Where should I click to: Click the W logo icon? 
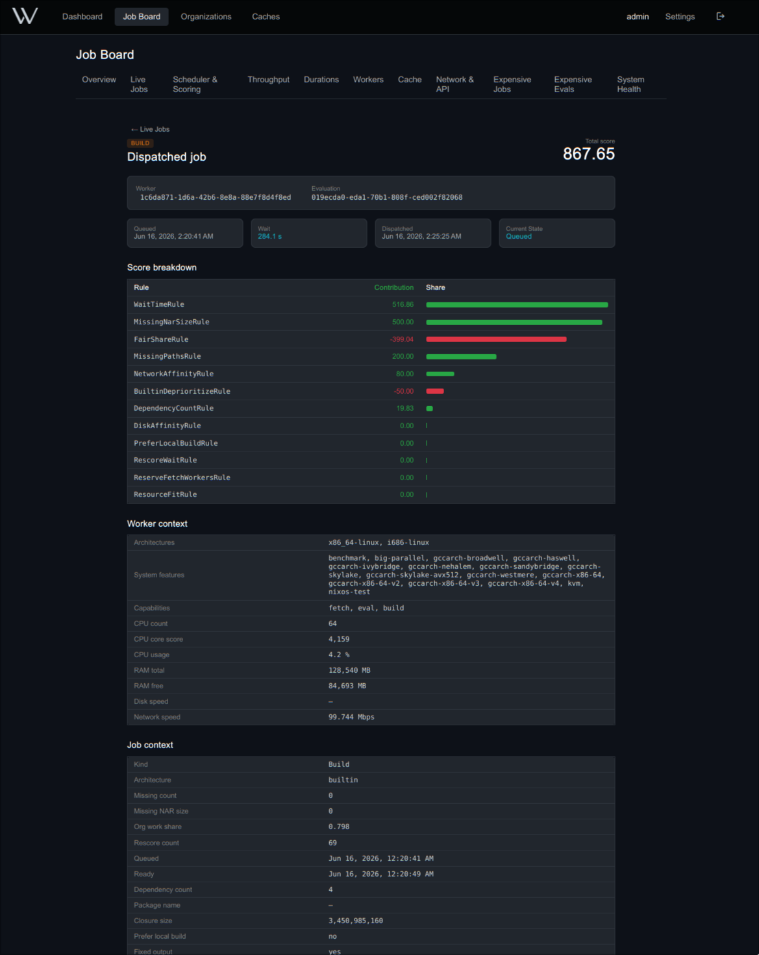point(25,16)
